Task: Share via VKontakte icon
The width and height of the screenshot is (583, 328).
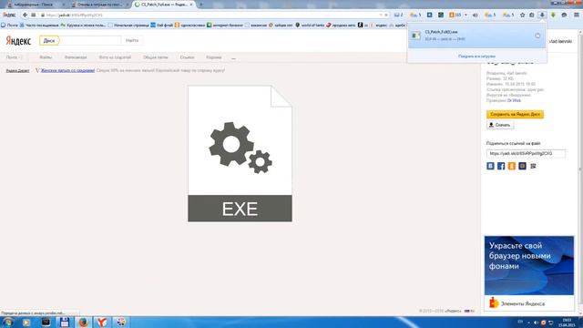Action: pos(490,166)
